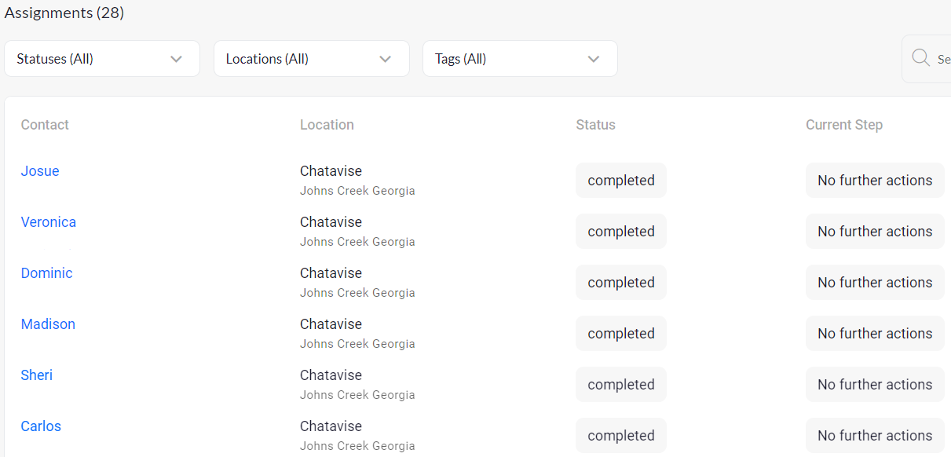This screenshot has width=951, height=457.
Task: Click completed status in Carlos's row
Action: click(x=621, y=436)
